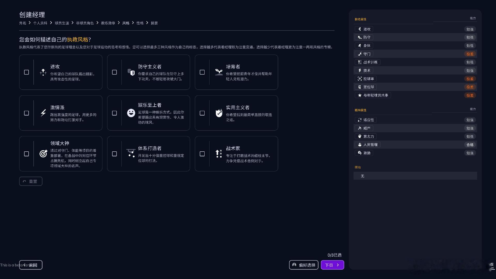Tick the 进攻 style checkbox
Screen dimensions: 496x279
26,72
